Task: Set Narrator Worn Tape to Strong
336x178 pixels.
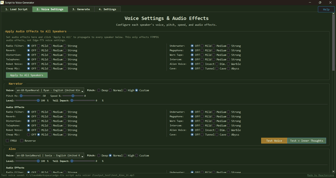Action: [234, 121]
